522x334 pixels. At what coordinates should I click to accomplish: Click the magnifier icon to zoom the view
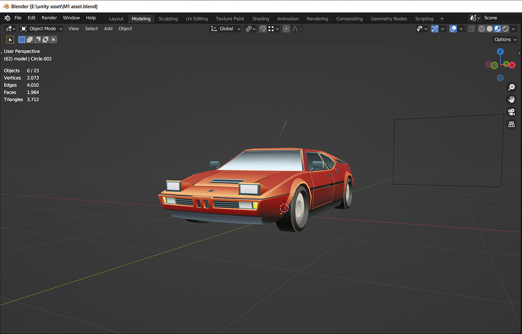511,87
